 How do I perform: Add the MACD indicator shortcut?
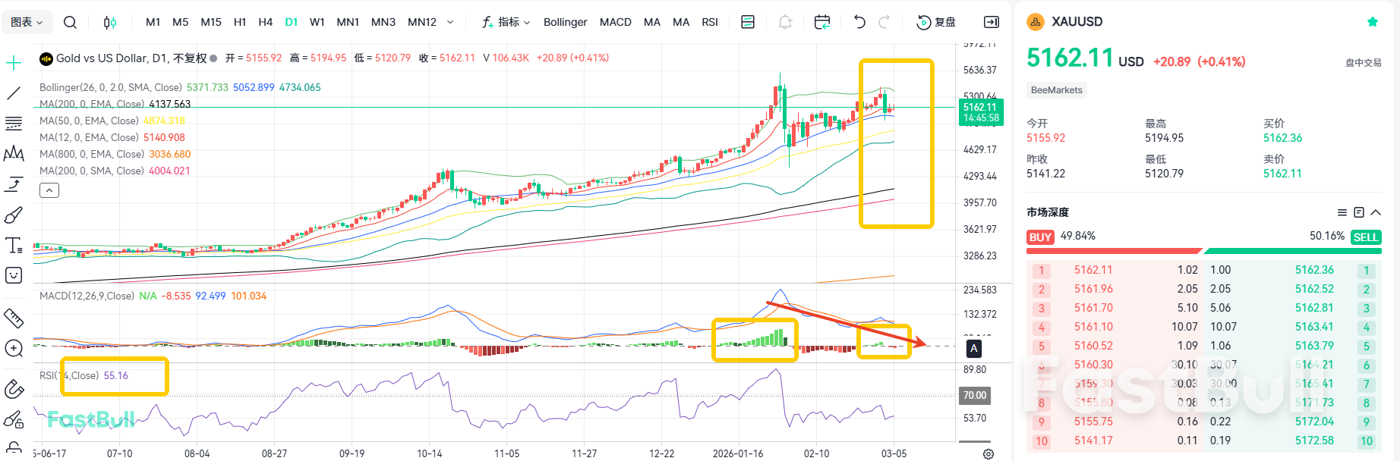coord(615,22)
